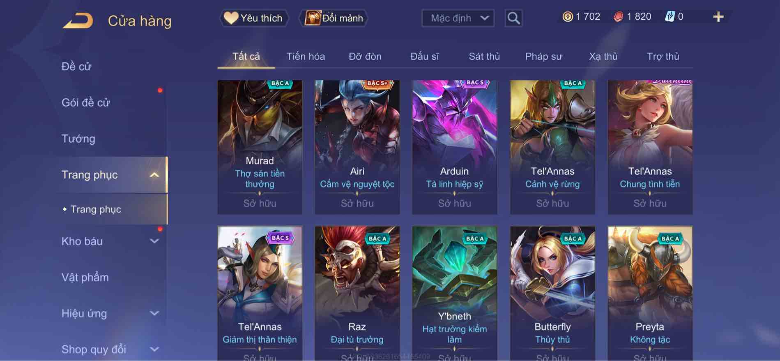This screenshot has width=780, height=361.
Task: Open the Tướng sidebar entry
Action: [78, 139]
